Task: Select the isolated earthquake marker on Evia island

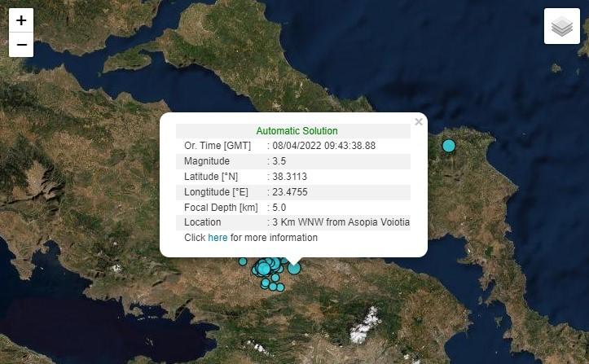Action: click(x=449, y=146)
